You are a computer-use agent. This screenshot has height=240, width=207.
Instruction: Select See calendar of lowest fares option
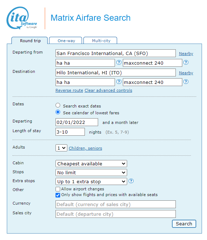click(58, 112)
